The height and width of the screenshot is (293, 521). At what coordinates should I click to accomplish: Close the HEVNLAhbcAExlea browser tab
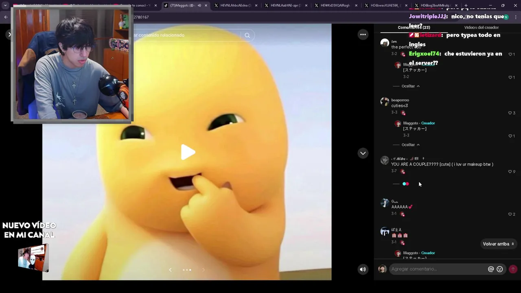(x=256, y=5)
